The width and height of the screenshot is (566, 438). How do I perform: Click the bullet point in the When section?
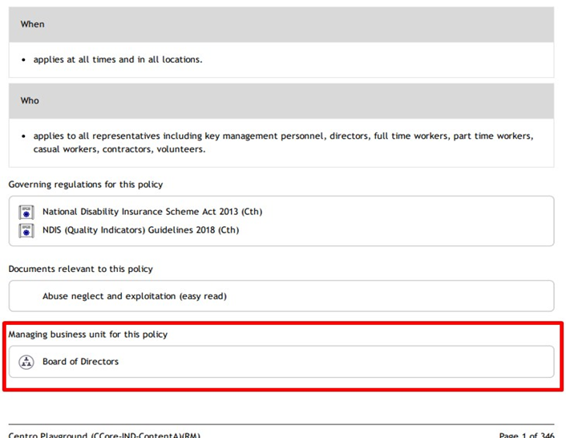coord(23,60)
